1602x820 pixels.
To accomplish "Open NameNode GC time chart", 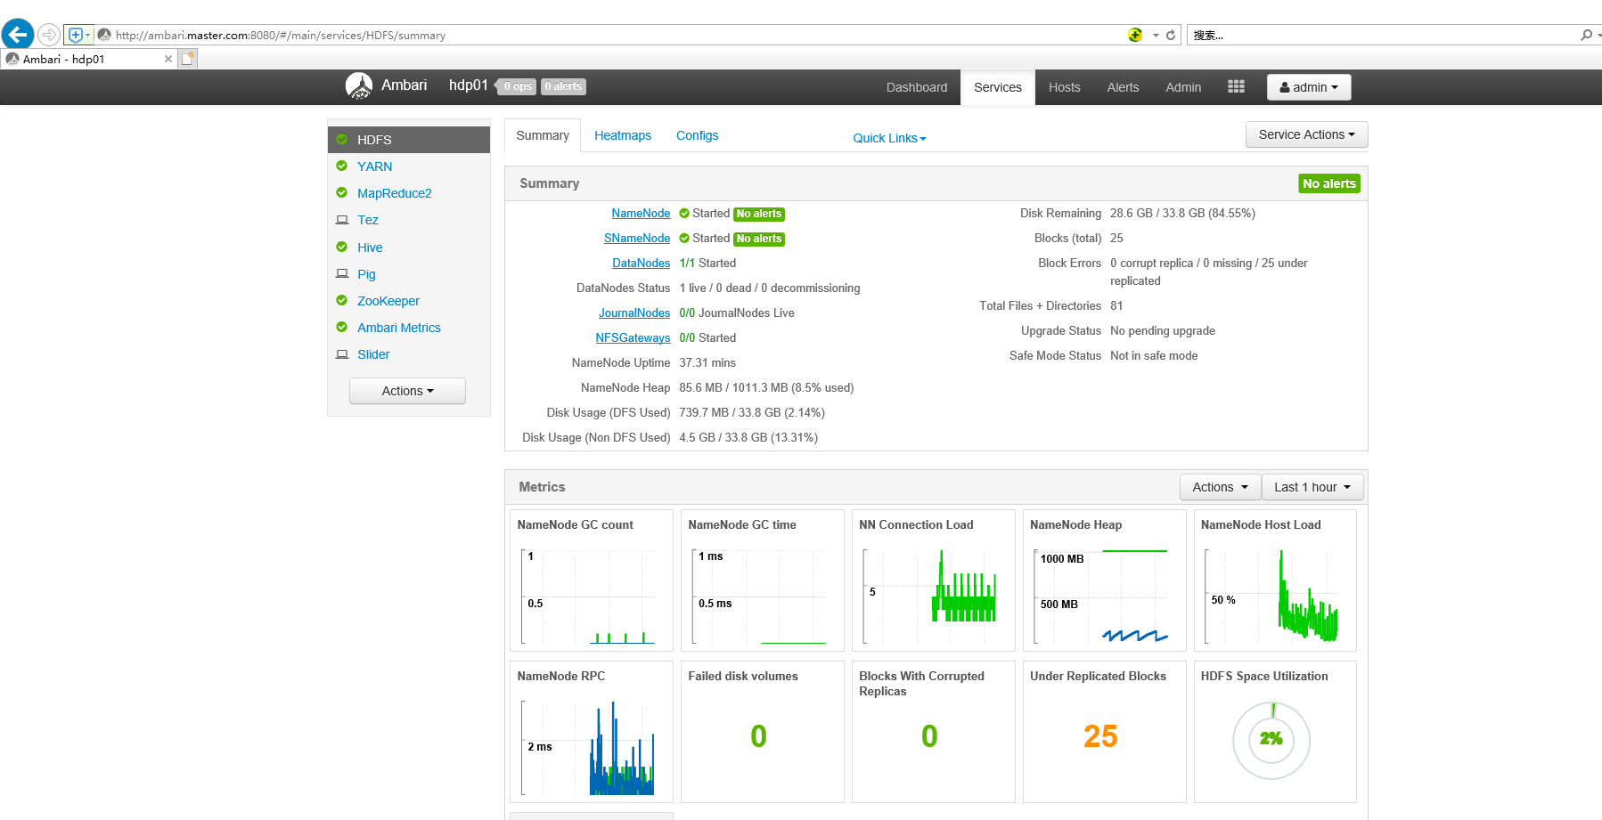I will [762, 580].
